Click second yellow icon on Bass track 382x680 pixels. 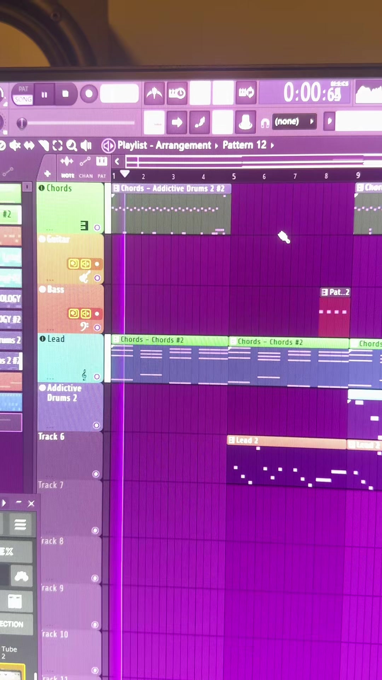86,314
